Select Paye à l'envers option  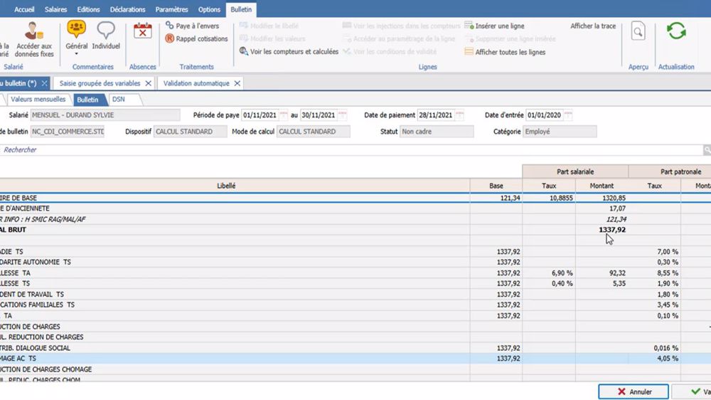point(197,26)
